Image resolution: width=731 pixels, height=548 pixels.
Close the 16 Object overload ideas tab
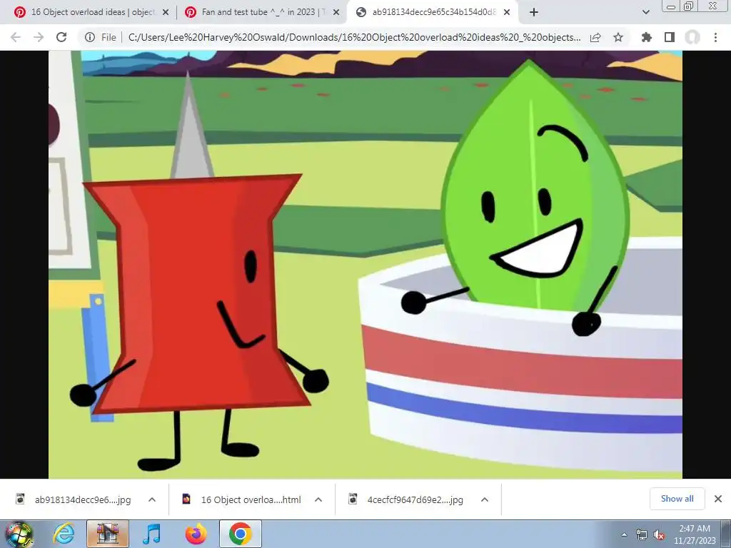[166, 13]
